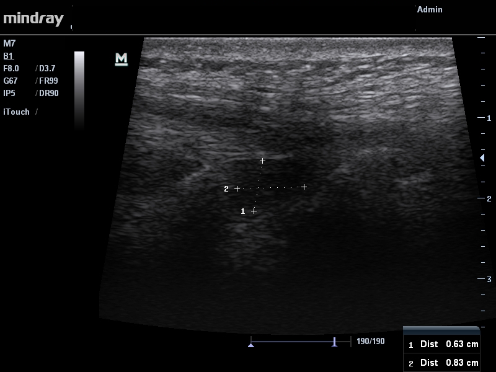This screenshot has height=372, width=496.
Task: Click the FR99 frame rate value
Action: coord(48,81)
